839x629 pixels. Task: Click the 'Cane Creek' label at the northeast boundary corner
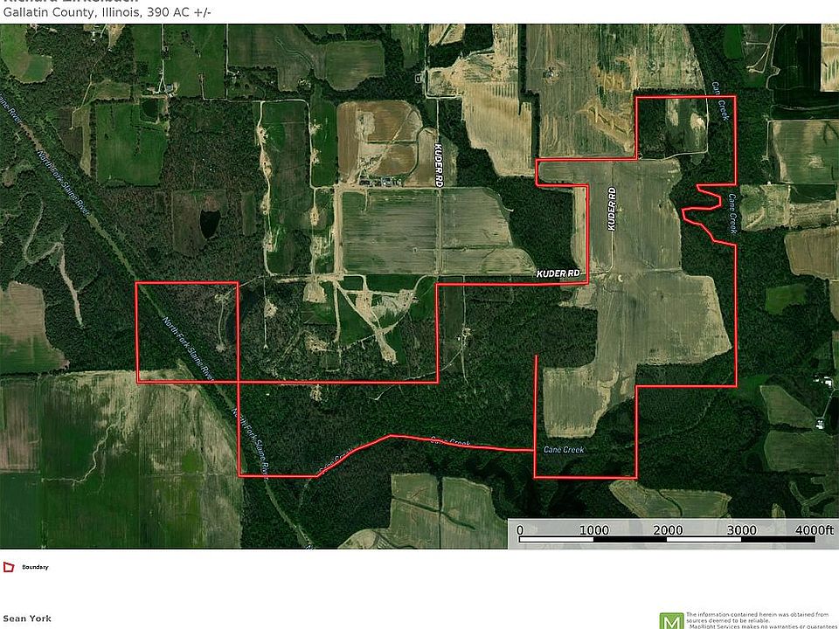[719, 100]
